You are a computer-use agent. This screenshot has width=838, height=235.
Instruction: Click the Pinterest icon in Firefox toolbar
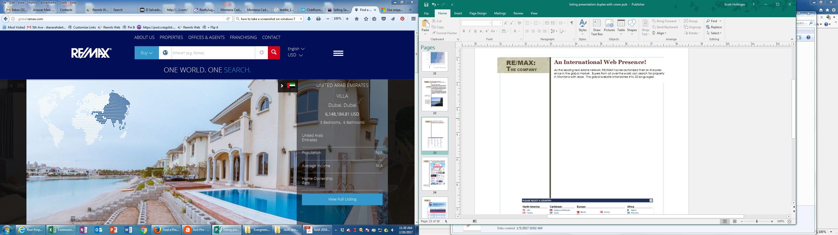click(403, 19)
